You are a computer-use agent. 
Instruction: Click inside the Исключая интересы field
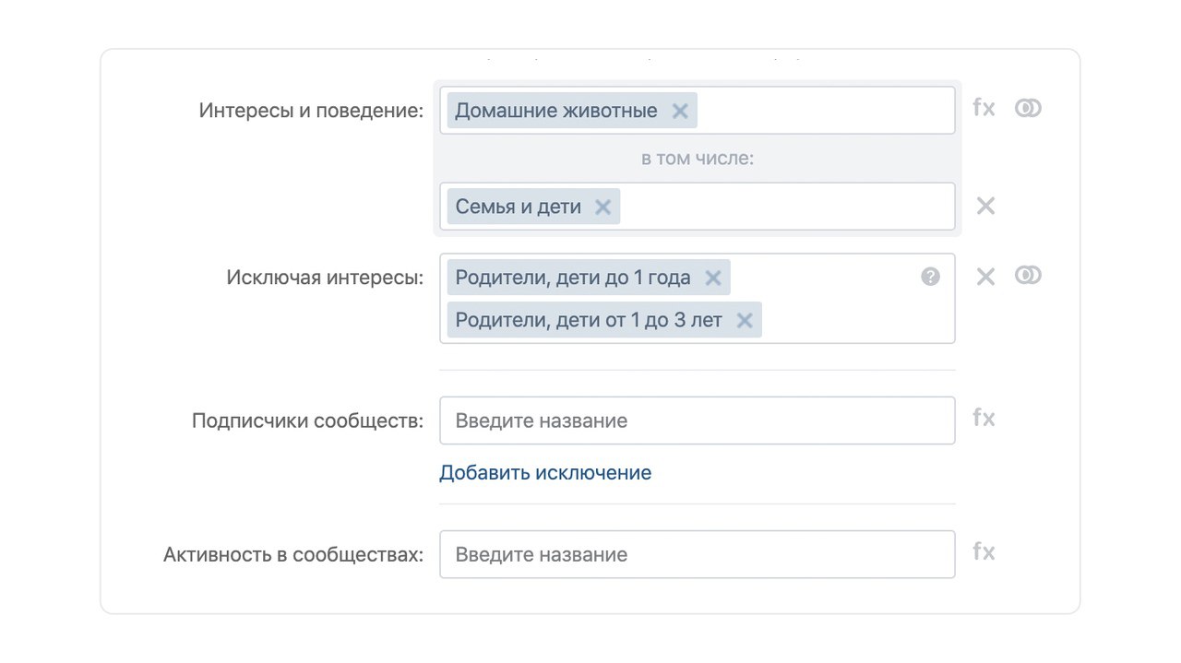698,299
